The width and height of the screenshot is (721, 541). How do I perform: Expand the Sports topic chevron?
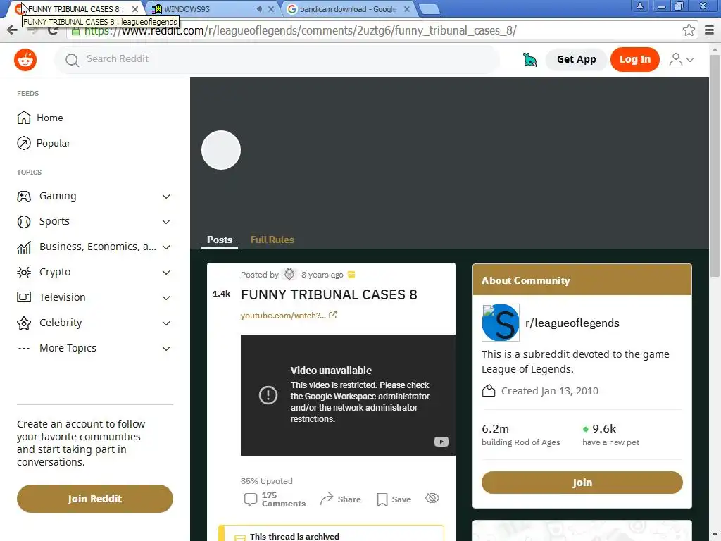166,222
